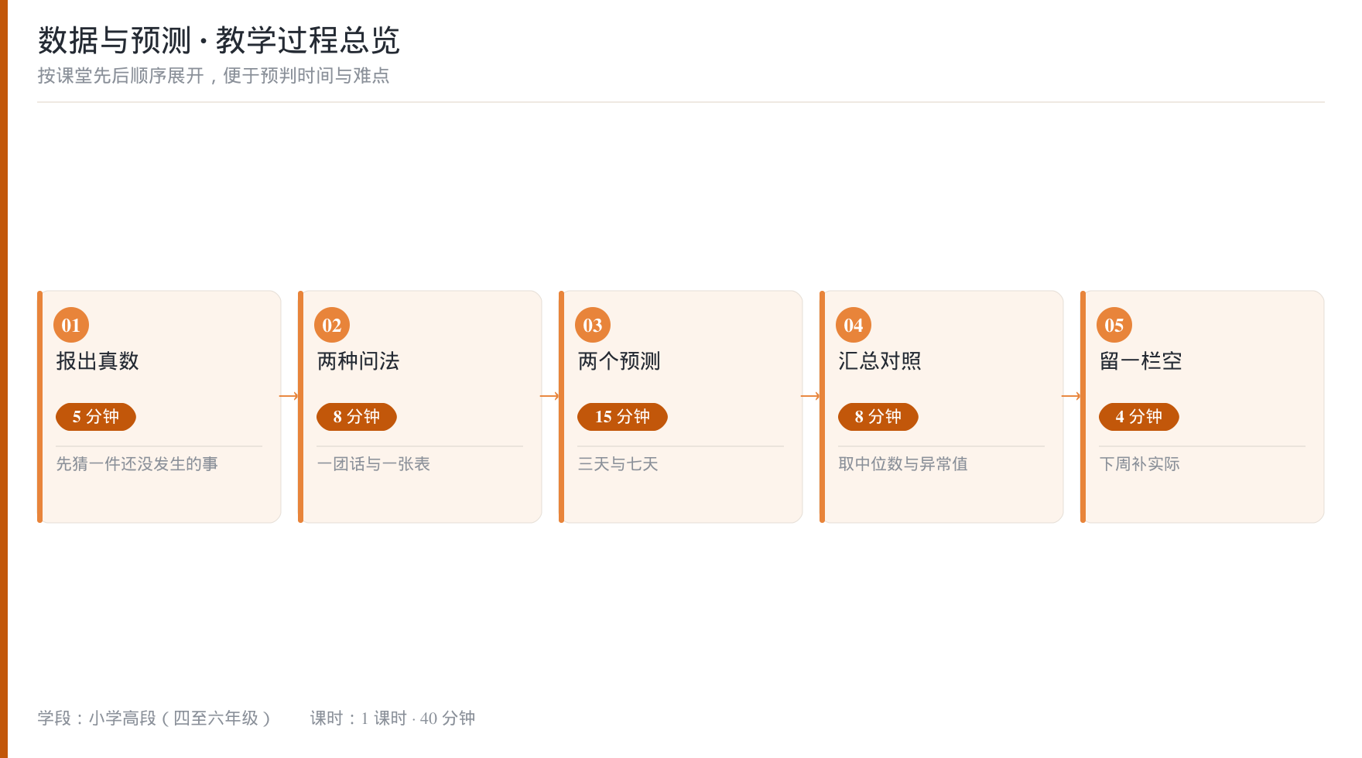Click the card title 留一栏空
1362x758 pixels.
click(x=1141, y=361)
